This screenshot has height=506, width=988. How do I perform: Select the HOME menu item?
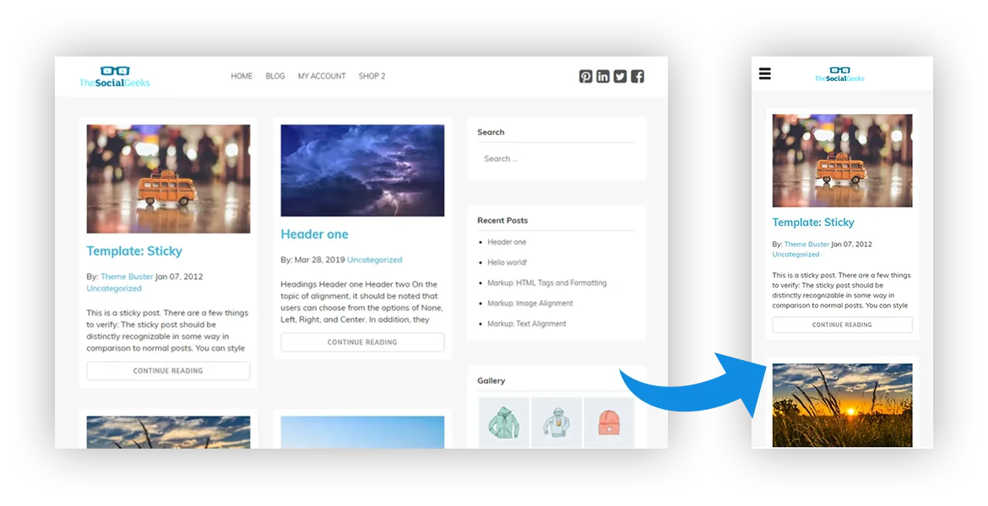click(x=242, y=76)
